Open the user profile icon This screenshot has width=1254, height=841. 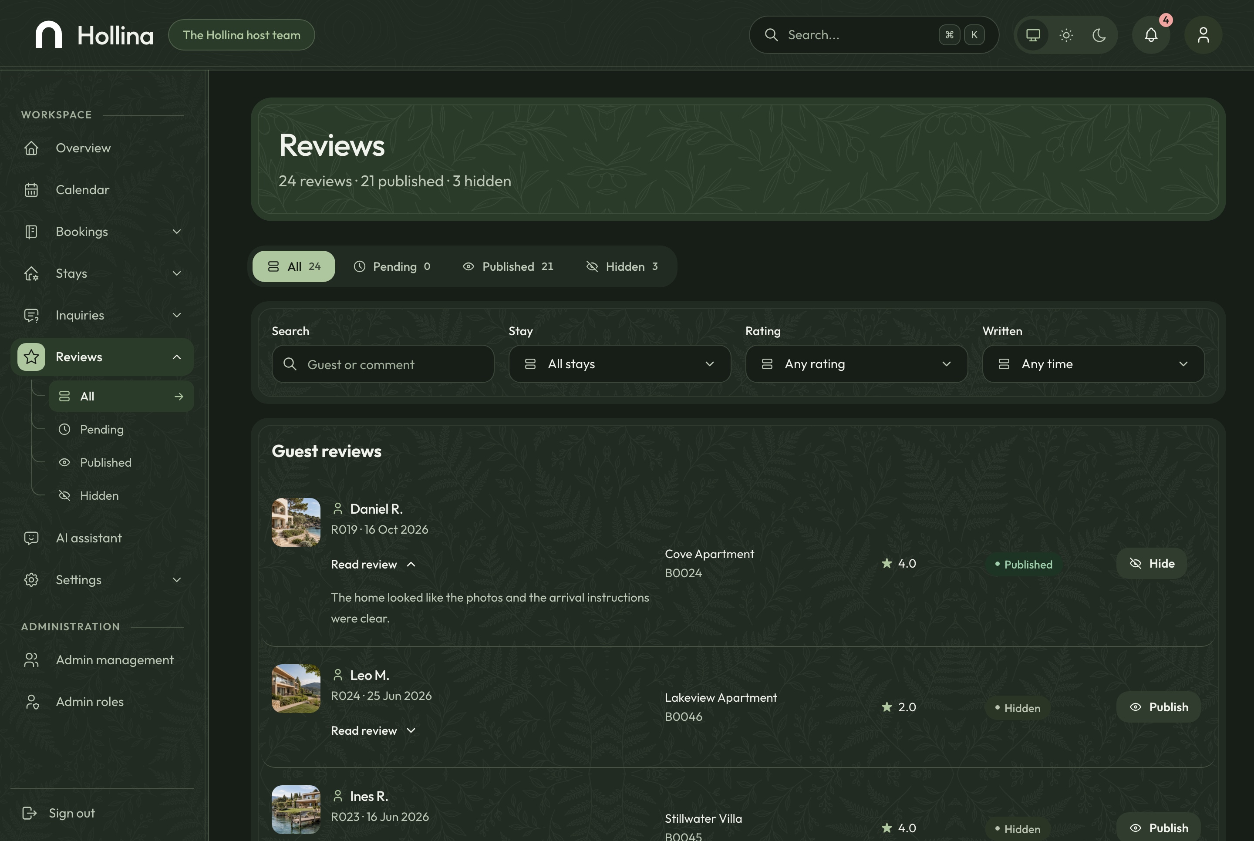tap(1203, 35)
